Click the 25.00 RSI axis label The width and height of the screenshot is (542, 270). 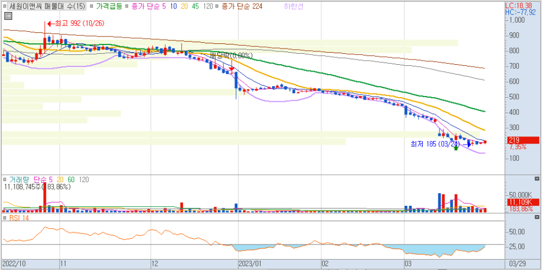[x=518, y=246]
